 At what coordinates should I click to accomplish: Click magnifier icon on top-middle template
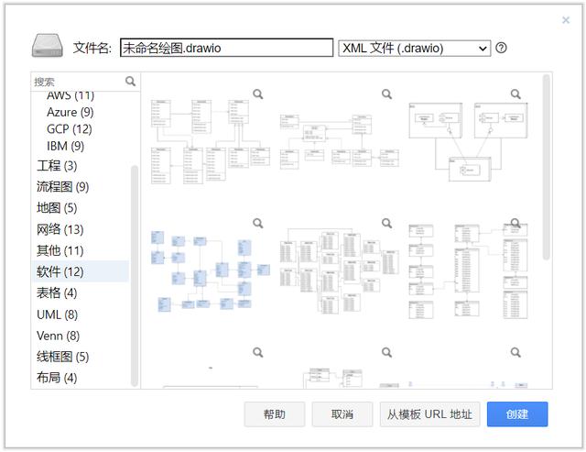386,94
